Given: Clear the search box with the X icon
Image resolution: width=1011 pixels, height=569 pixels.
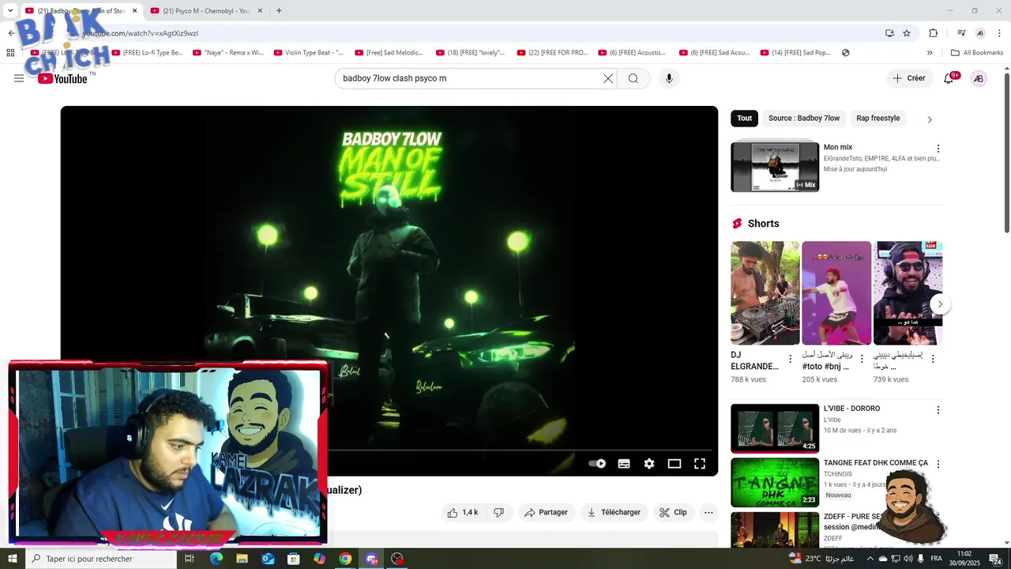Looking at the screenshot, I should pyautogui.click(x=608, y=78).
